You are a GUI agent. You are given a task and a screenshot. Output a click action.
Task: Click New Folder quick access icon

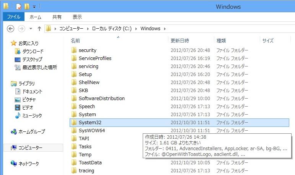[27, 6]
